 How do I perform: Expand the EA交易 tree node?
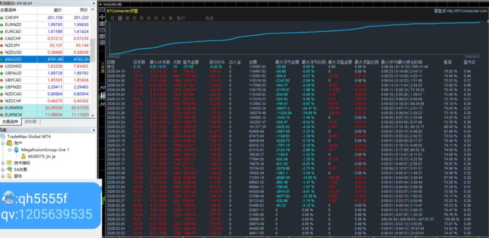tap(3, 169)
